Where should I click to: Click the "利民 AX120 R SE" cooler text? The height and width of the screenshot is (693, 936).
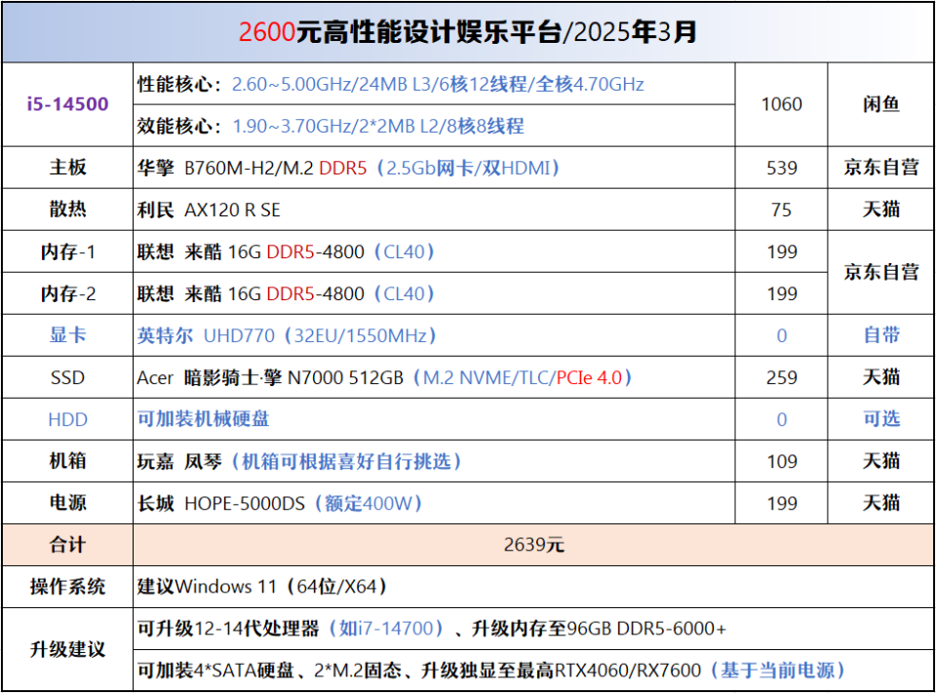pyautogui.click(x=209, y=211)
